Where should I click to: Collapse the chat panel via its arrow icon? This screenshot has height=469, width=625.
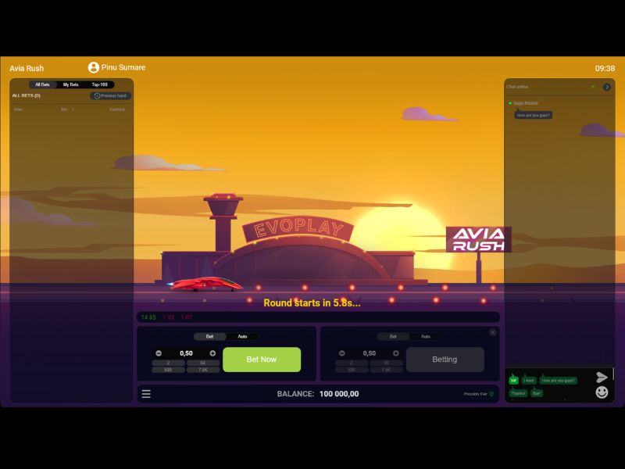[x=606, y=86]
